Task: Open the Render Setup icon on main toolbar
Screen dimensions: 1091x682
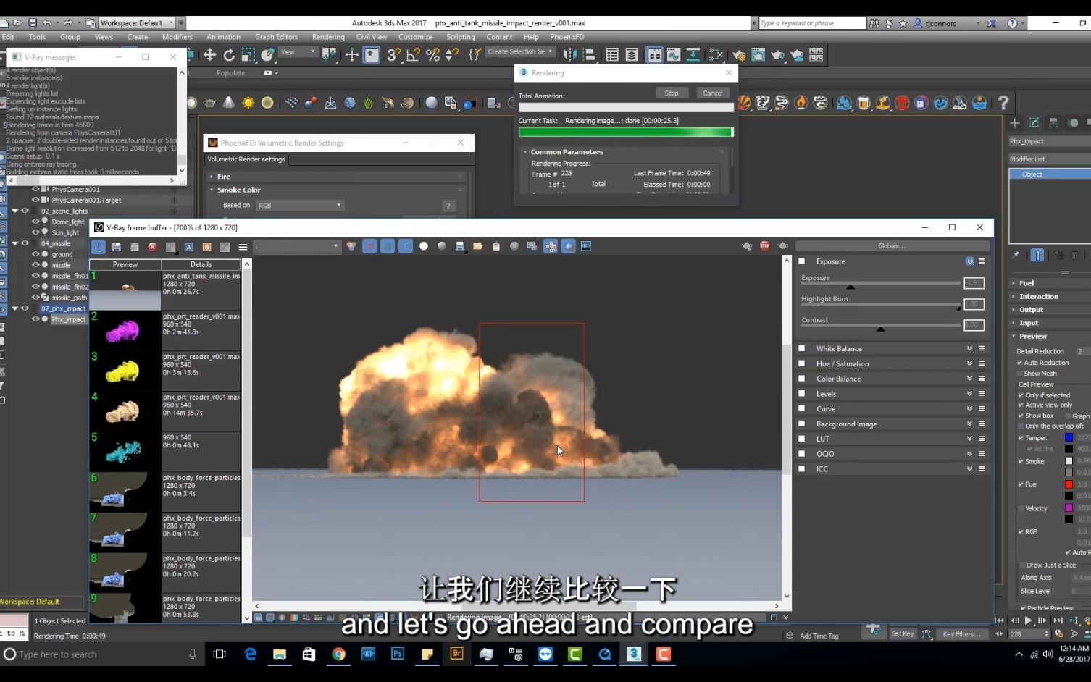Action: click(x=739, y=55)
